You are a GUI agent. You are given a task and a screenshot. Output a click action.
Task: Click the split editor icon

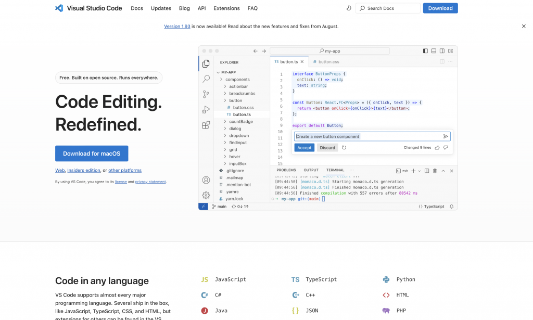click(x=442, y=61)
